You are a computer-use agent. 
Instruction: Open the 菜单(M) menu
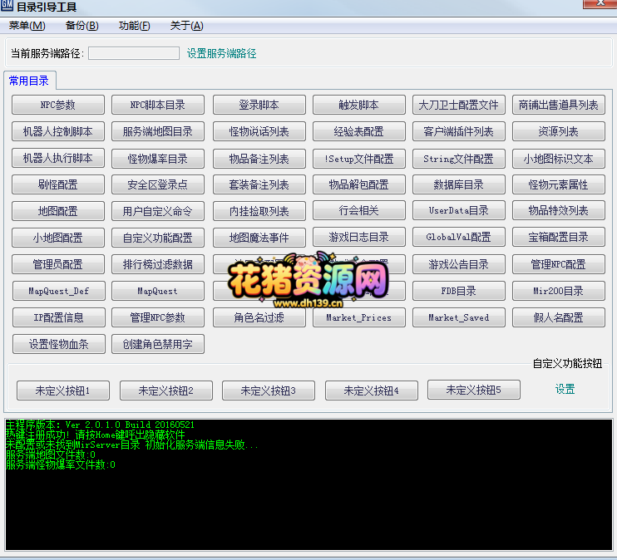[x=27, y=26]
